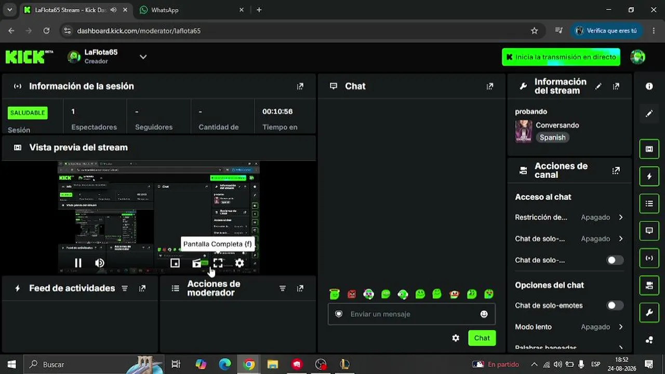Focus the Enviar un mensaje field

(411, 314)
